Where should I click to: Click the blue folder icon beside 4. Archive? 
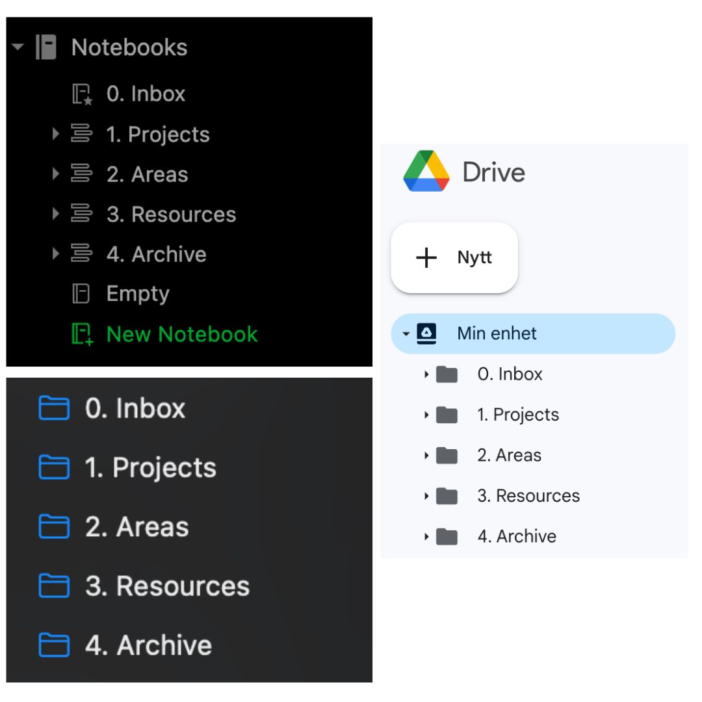coord(54,645)
